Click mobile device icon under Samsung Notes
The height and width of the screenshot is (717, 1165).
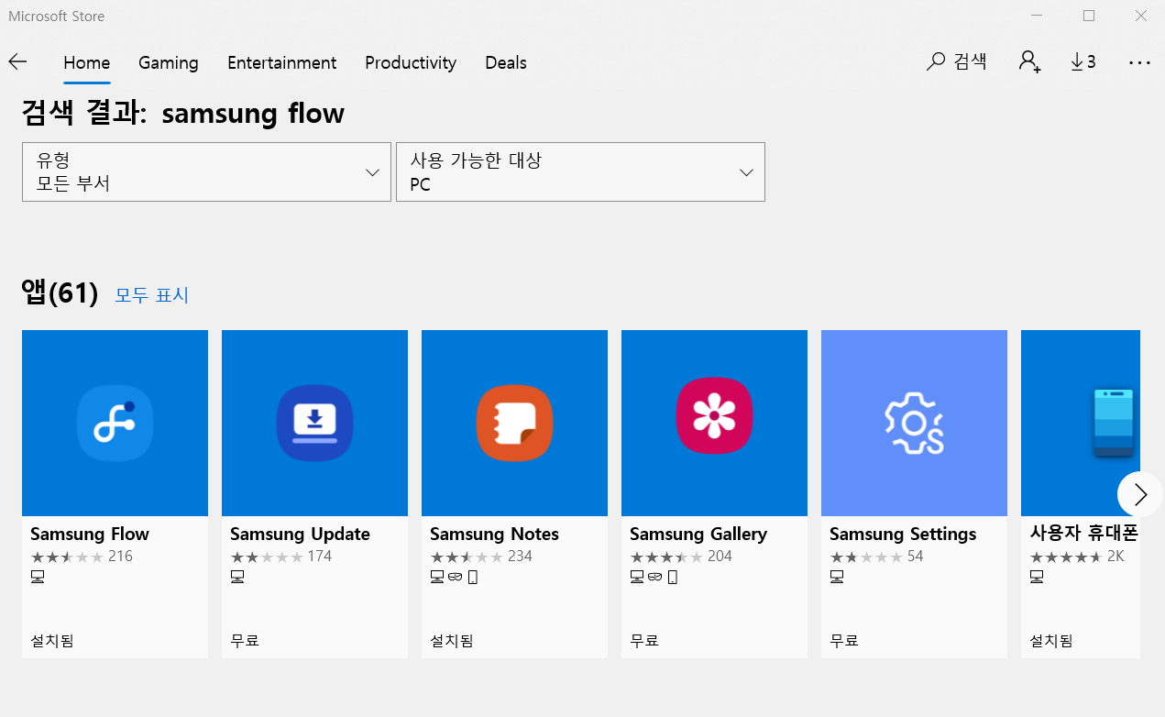[473, 577]
